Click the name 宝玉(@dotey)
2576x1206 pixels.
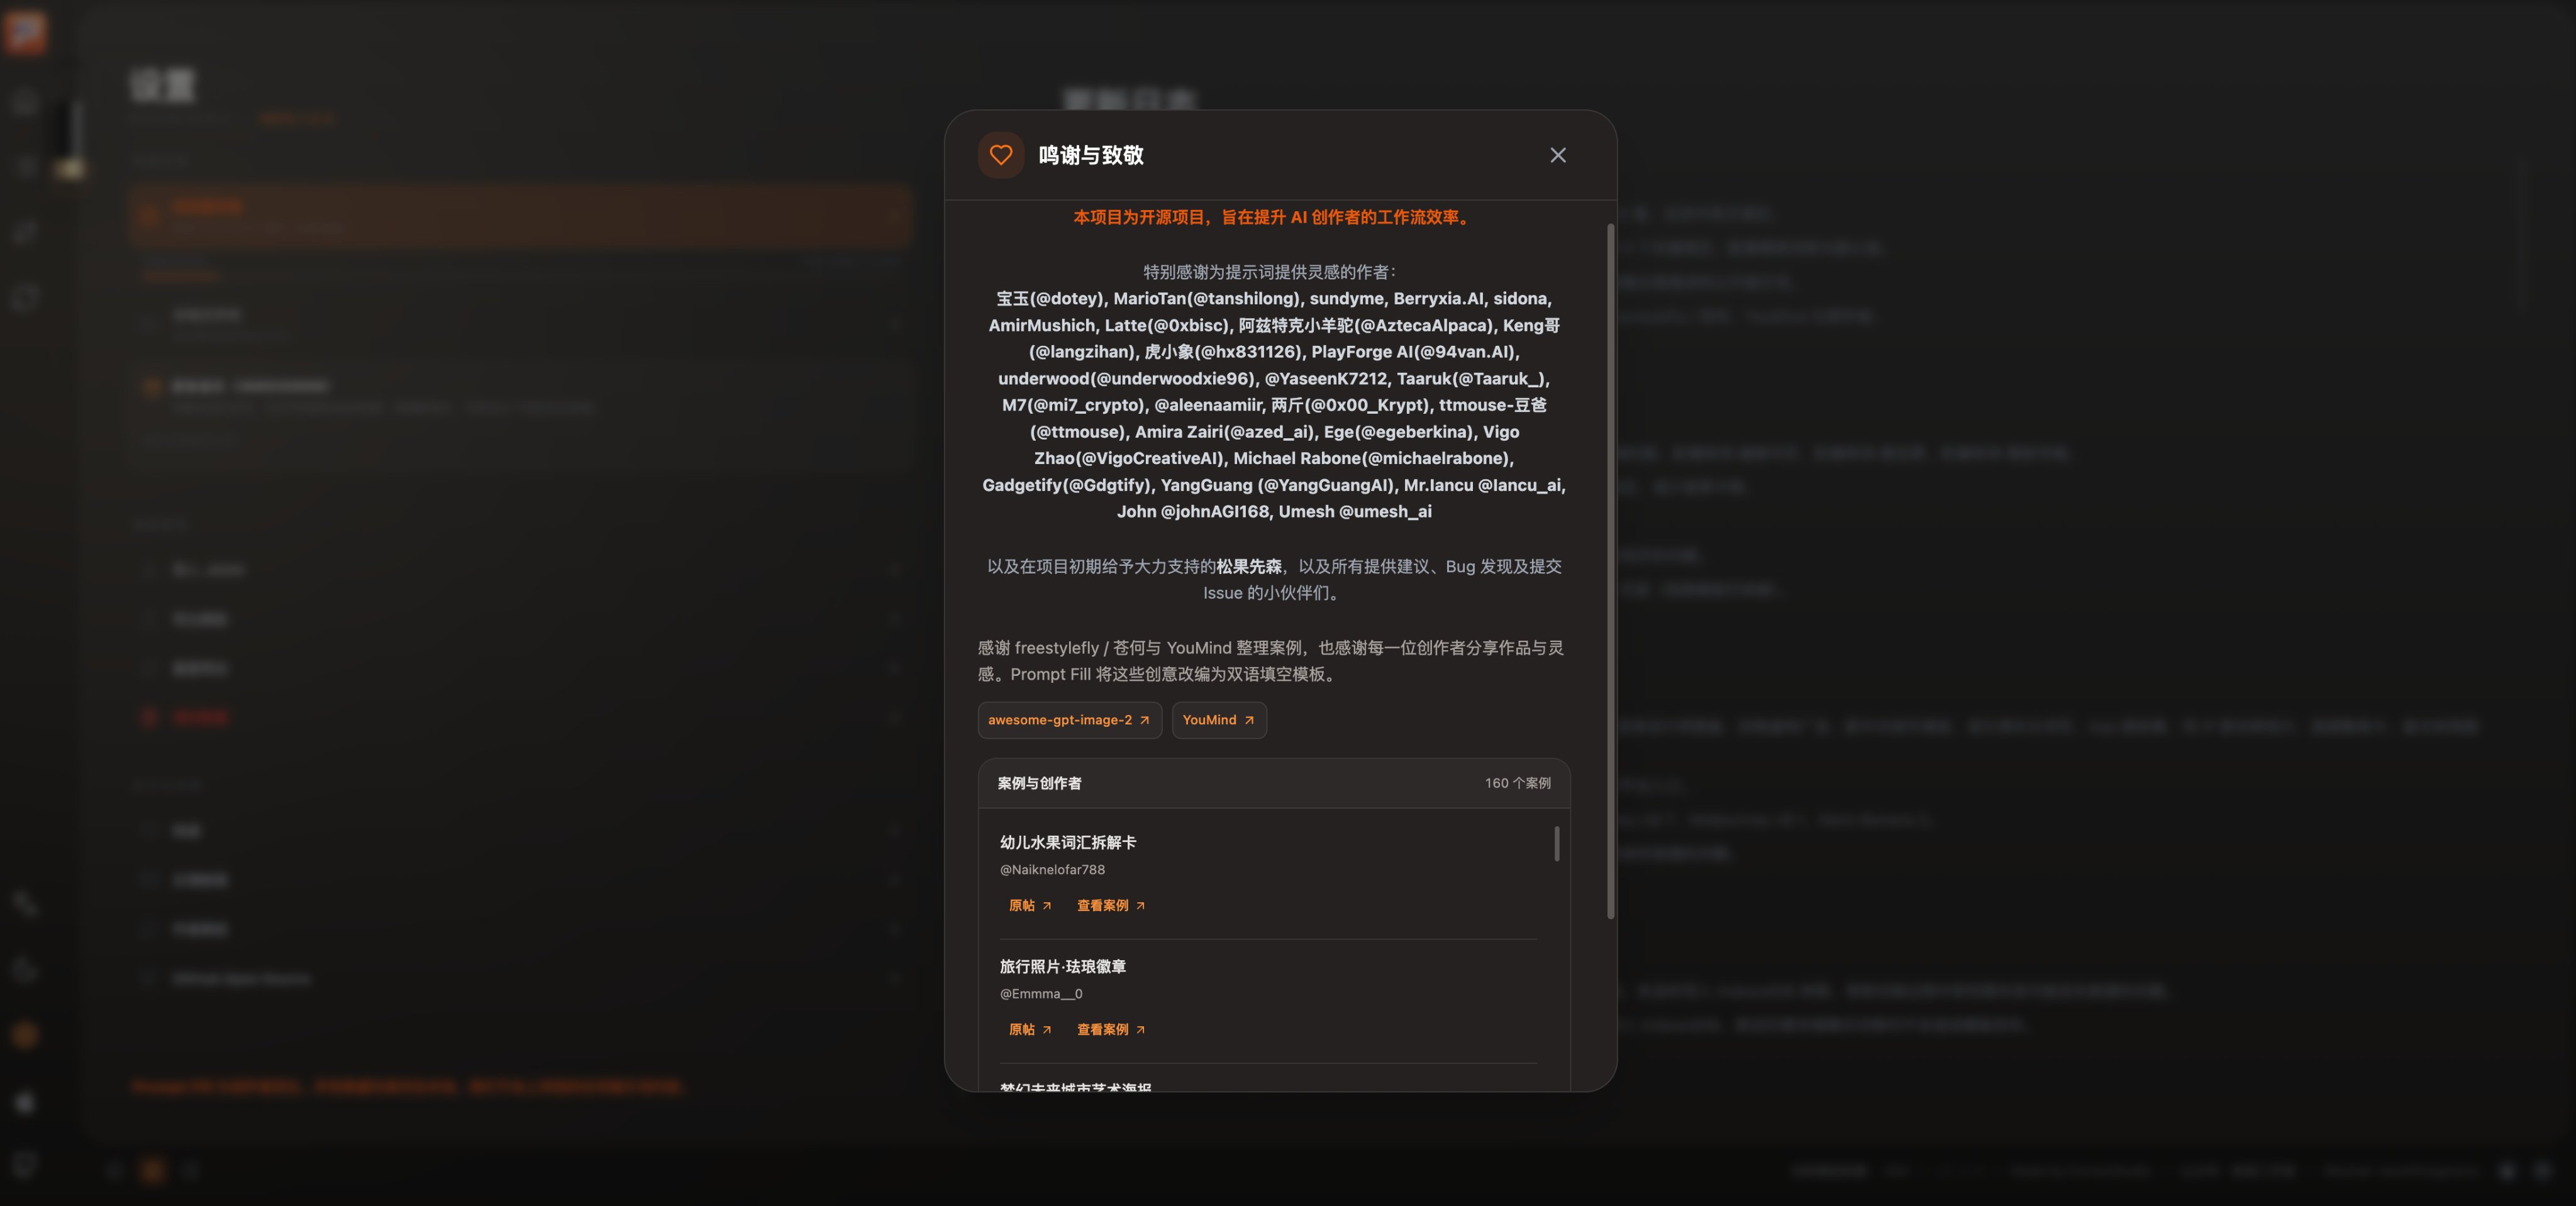point(1050,298)
